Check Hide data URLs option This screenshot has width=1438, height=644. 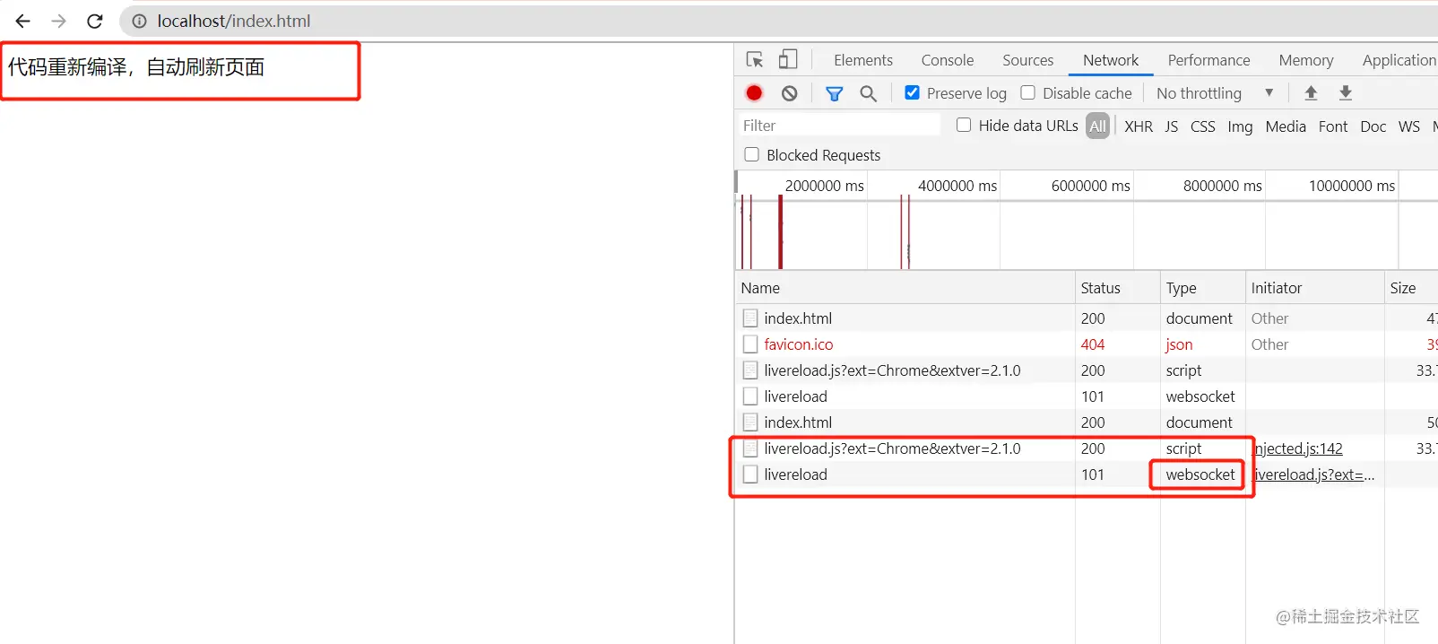[964, 125]
